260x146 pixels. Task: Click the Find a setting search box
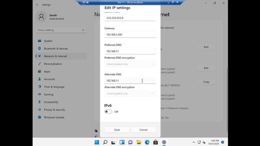coord(61,30)
